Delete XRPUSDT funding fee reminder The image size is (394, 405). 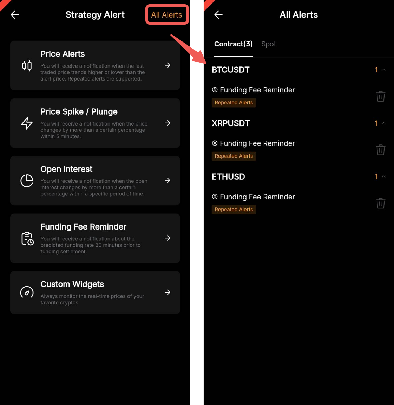(381, 150)
